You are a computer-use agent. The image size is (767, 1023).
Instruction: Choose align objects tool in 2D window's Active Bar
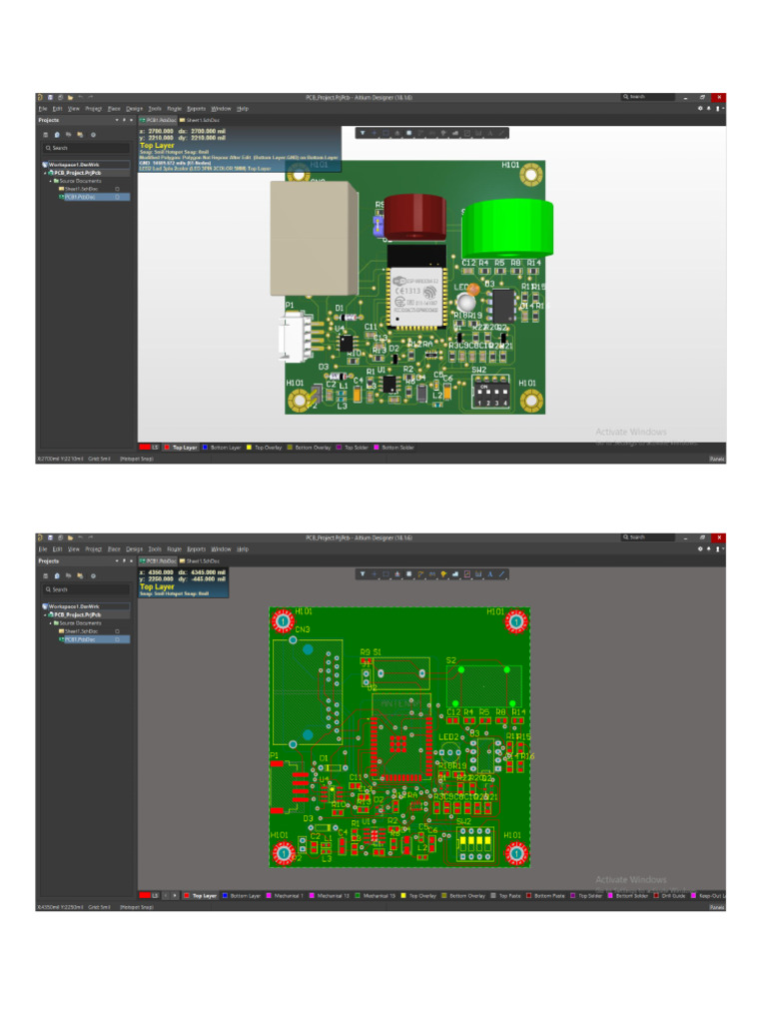click(x=397, y=574)
